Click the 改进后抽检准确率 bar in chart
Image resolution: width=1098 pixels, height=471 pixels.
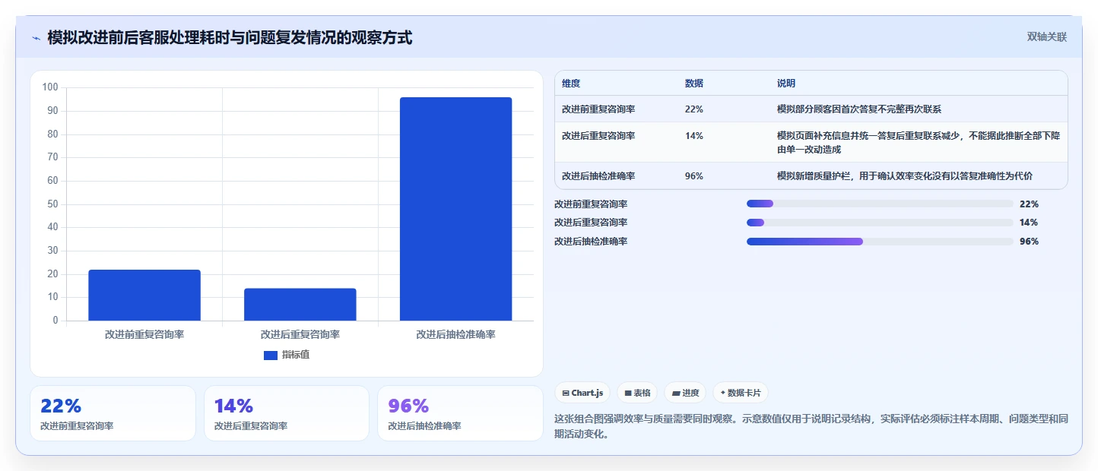(455, 209)
